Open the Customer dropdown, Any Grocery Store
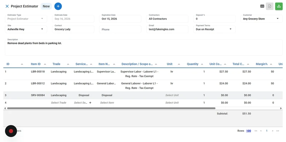The height and width of the screenshot is (142, 286). (262, 19)
